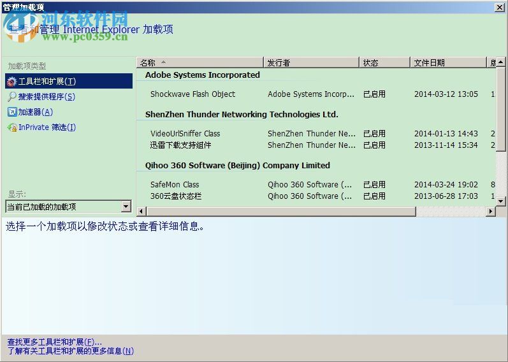
Task: Select 工具栏和扩展(T) add-on type
Action: pyautogui.click(x=69, y=81)
